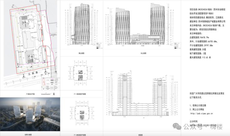230x136 pixels.
Task: Open the F1-1# standard floor plan drawing
Action: [x=80, y=73]
